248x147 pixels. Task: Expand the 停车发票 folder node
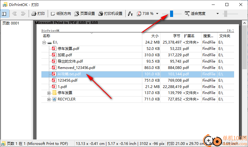click(49, 93)
